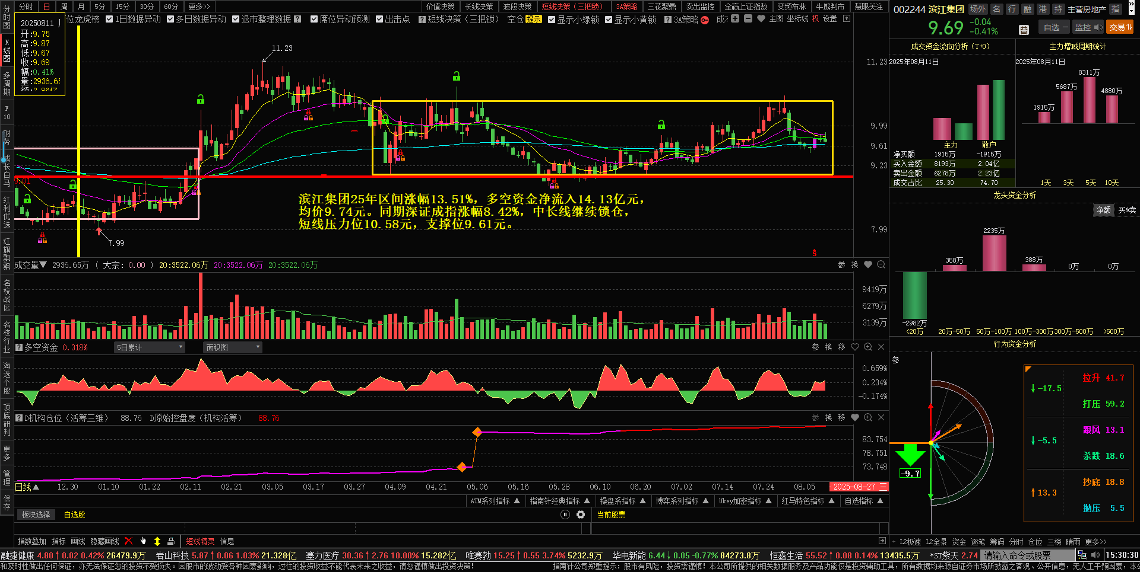Click the 净额 toggle in 龙头资金分析
Screen dimensions: 1140x572
pos(1103,210)
